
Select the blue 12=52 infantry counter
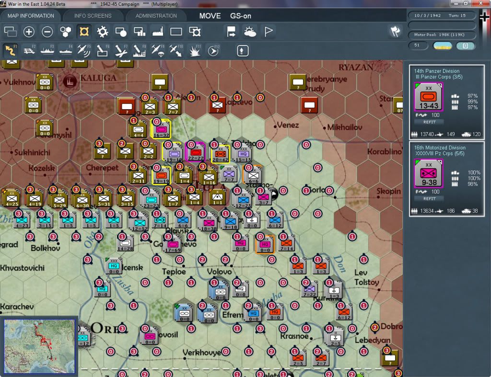pos(140,223)
